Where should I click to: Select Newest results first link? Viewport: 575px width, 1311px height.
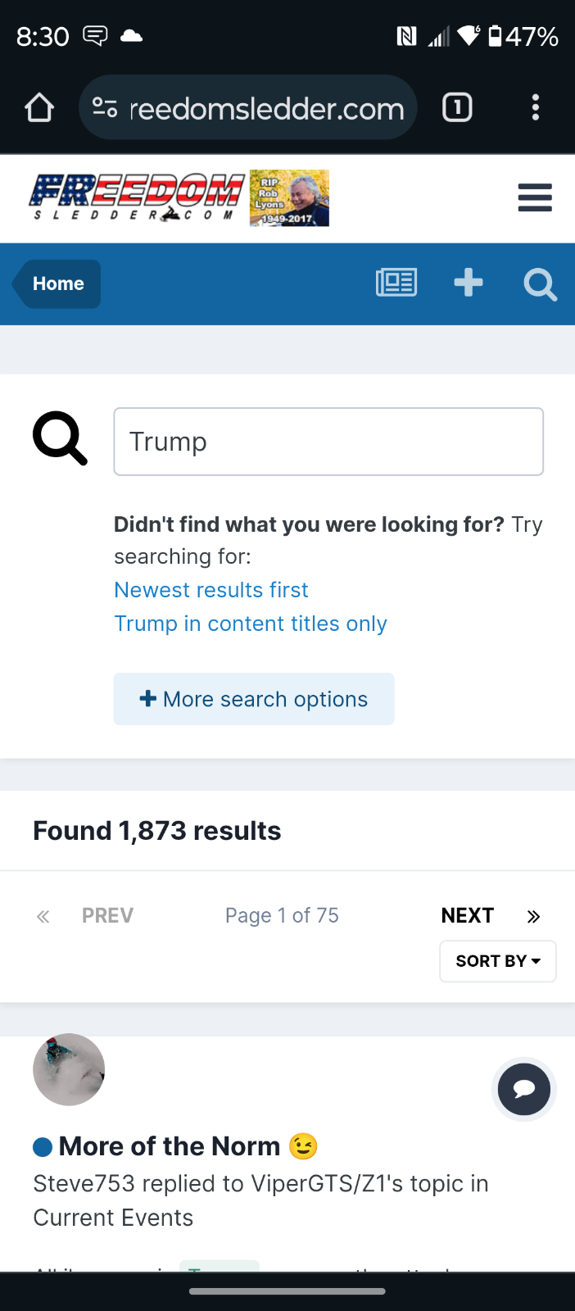tap(211, 590)
